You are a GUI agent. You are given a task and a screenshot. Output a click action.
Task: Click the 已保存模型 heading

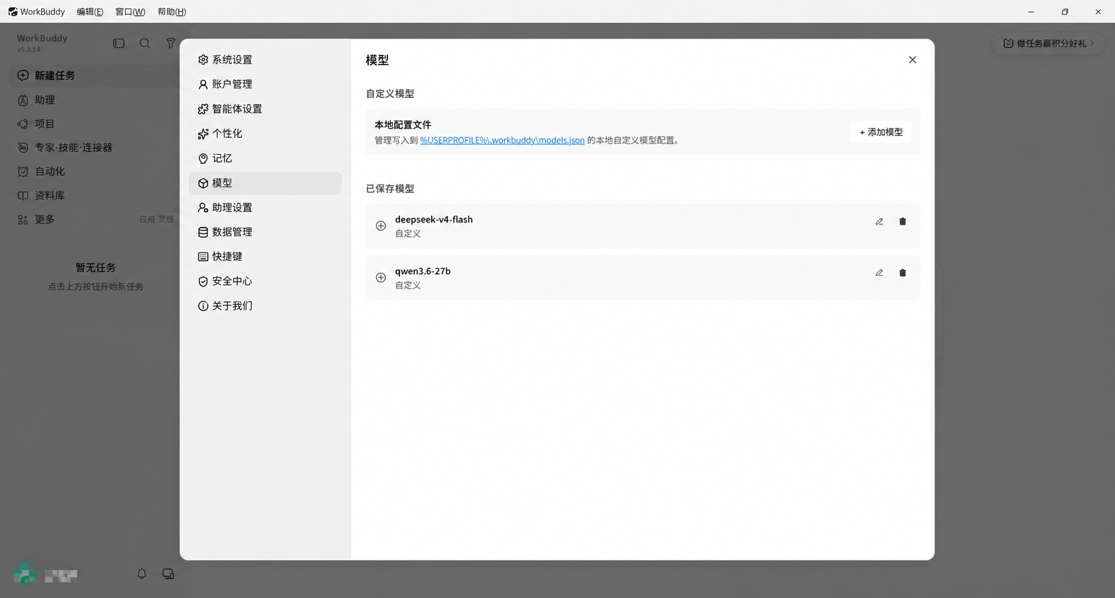coord(390,189)
